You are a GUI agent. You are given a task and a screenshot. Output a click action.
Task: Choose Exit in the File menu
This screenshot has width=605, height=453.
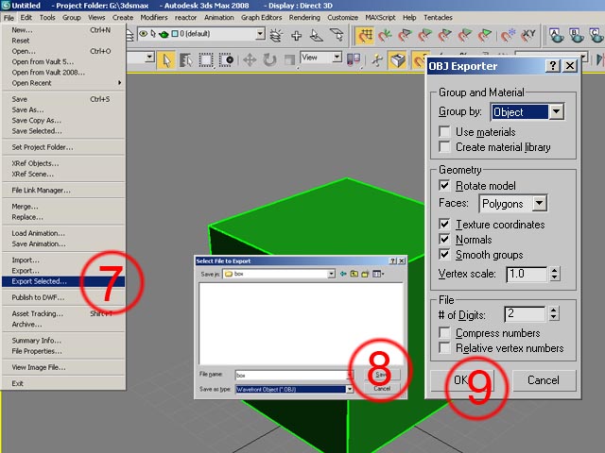click(x=63, y=383)
